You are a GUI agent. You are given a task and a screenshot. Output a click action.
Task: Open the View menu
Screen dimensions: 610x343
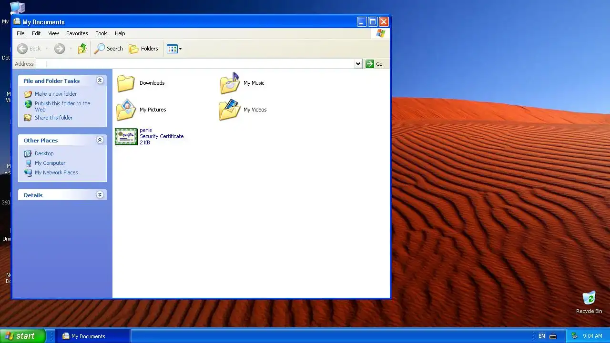(x=53, y=33)
